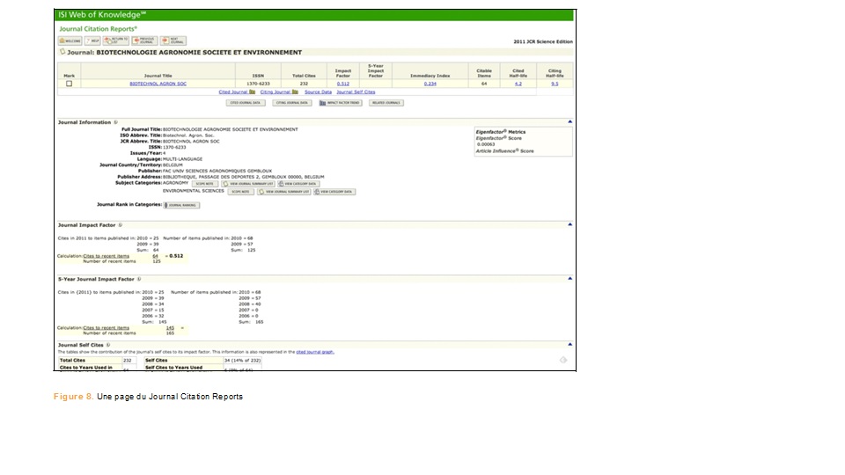The width and height of the screenshot is (845, 475).
Task: View Journal Summary List for Agronomy
Action: point(248,184)
